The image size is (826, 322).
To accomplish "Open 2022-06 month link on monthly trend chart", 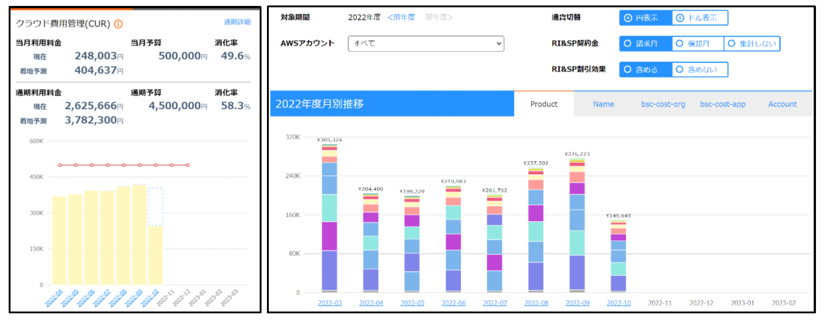I will click(x=454, y=303).
